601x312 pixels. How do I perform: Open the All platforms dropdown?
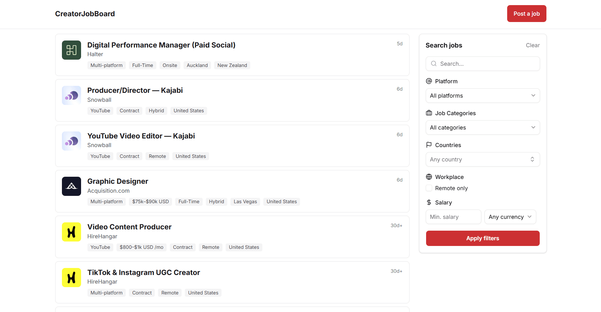[x=483, y=96]
